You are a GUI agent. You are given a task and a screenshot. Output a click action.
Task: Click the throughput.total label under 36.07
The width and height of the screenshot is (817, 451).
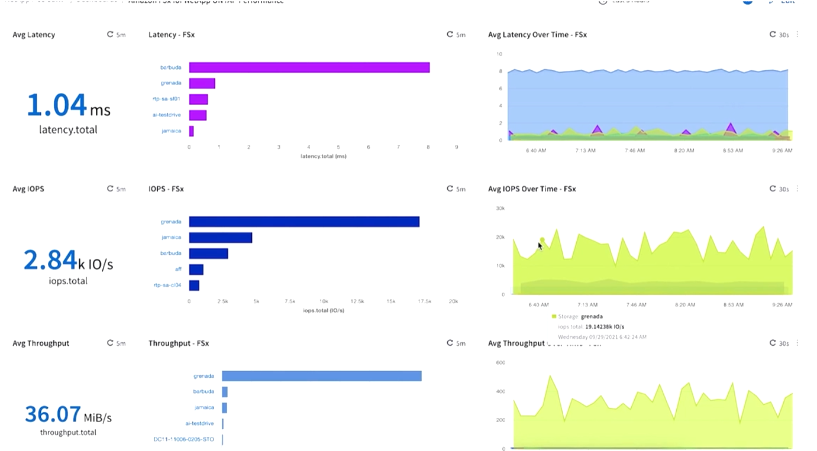point(68,433)
